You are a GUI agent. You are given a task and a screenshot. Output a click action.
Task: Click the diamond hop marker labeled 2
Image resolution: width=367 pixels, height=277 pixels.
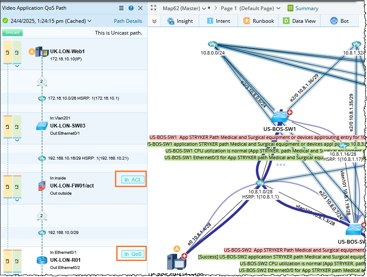tap(41, 81)
